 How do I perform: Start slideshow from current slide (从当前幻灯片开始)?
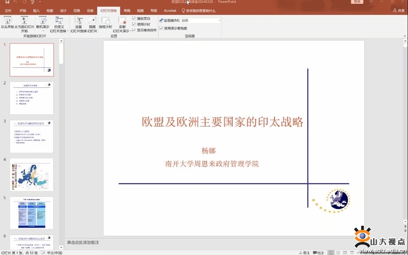24,21
